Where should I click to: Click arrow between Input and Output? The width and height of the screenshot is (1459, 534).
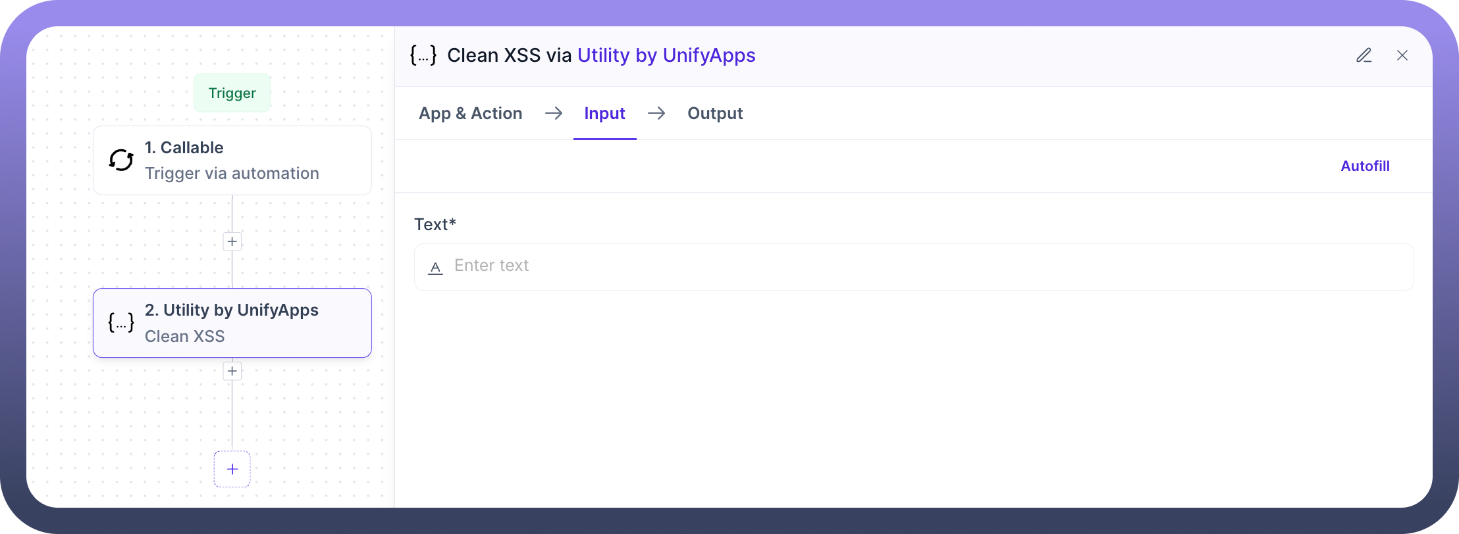tap(656, 114)
